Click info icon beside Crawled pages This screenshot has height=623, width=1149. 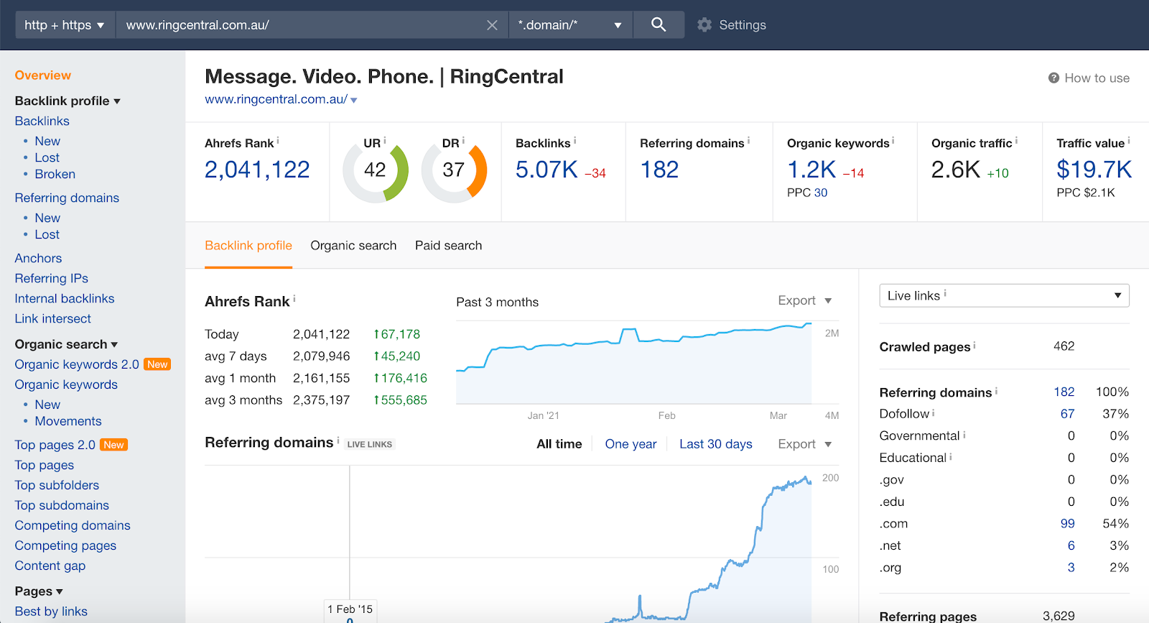[x=974, y=346]
